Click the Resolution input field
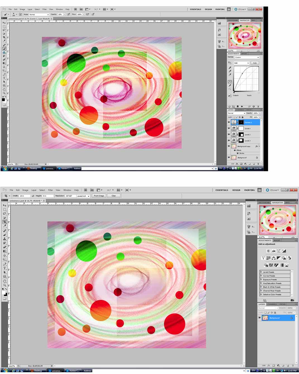299x374 pixels. 70,196
